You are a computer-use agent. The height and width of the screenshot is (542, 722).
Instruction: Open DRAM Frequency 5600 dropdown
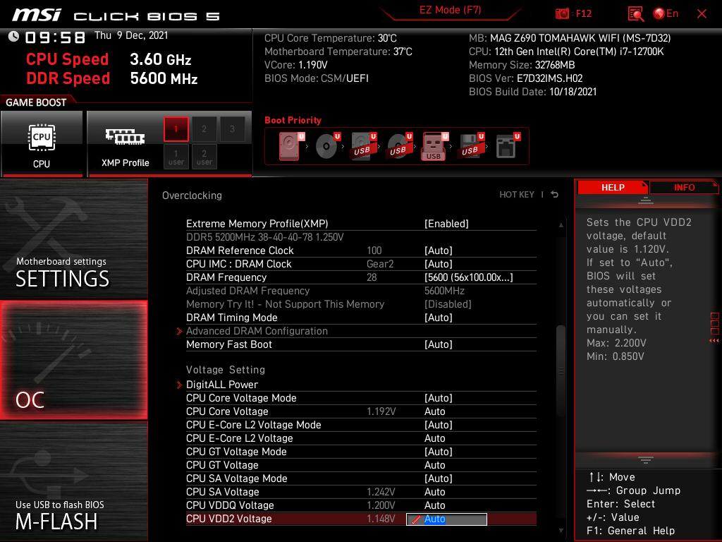pos(468,277)
